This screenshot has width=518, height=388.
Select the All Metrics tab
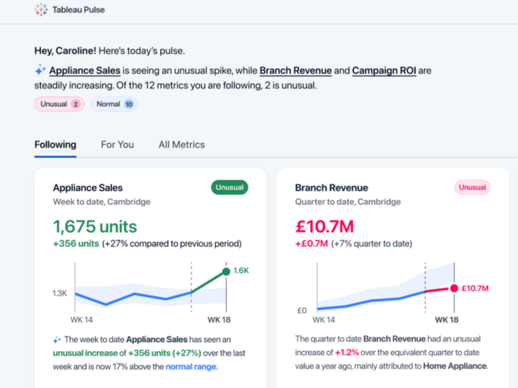[181, 145]
